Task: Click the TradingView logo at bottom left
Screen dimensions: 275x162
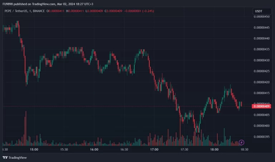Action: pyautogui.click(x=15, y=158)
